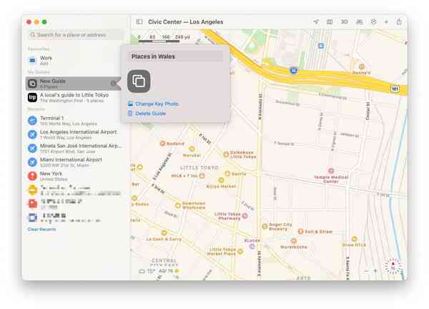Click Clear Recents link
This screenshot has width=429, height=309.
click(41, 229)
